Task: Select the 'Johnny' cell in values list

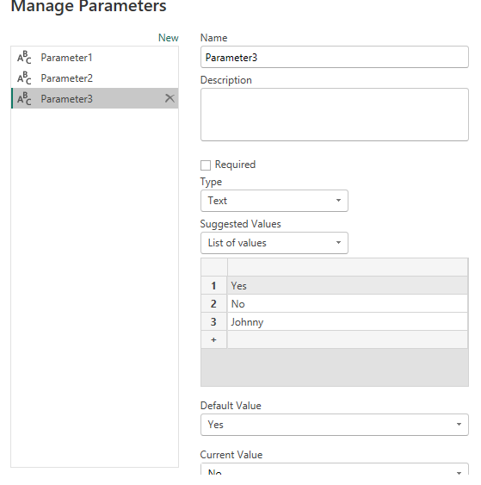Action: click(x=348, y=321)
